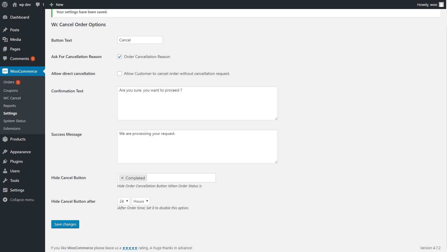Click the Media library icon
This screenshot has width=447, height=252.
5,39
